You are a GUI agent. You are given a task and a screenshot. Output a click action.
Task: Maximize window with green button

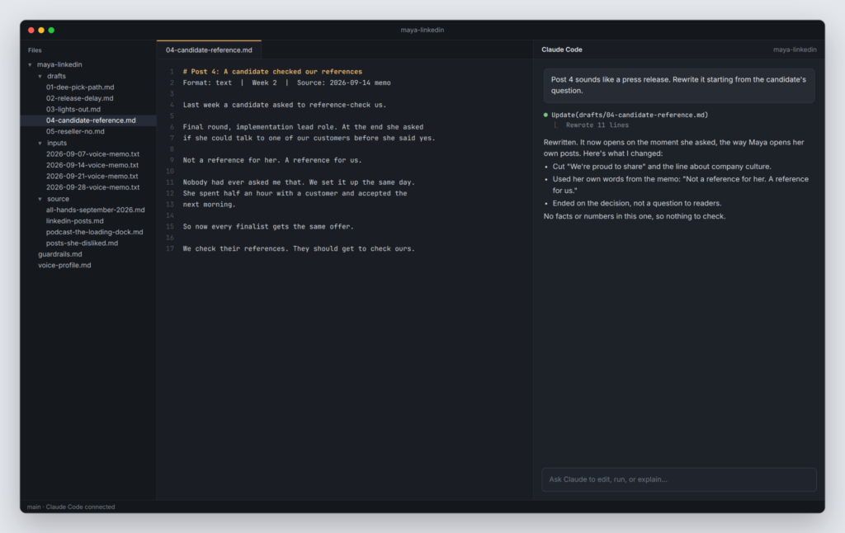tap(51, 31)
